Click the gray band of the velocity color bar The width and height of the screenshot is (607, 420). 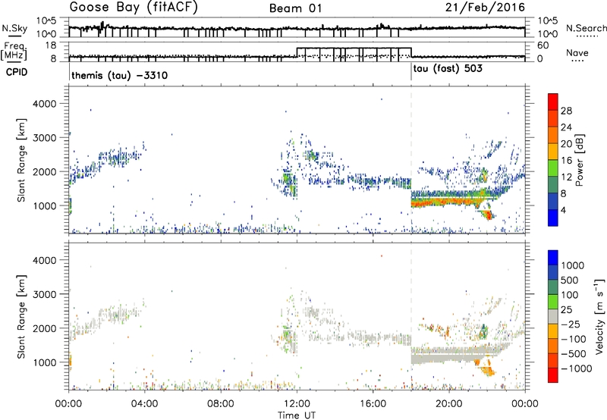(x=553, y=316)
